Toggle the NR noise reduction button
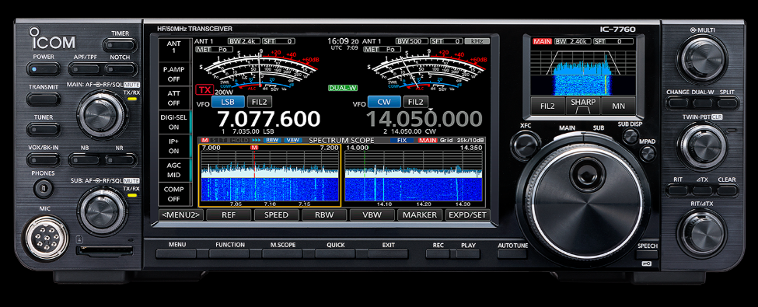This screenshot has height=307, width=758. (x=121, y=159)
